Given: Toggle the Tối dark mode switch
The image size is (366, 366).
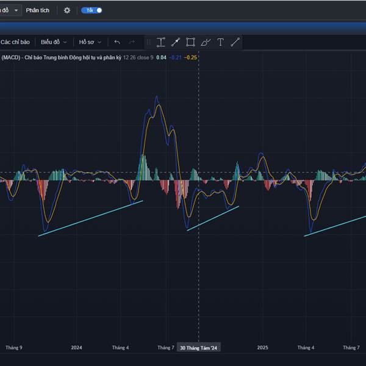Looking at the screenshot, I should point(92,10).
